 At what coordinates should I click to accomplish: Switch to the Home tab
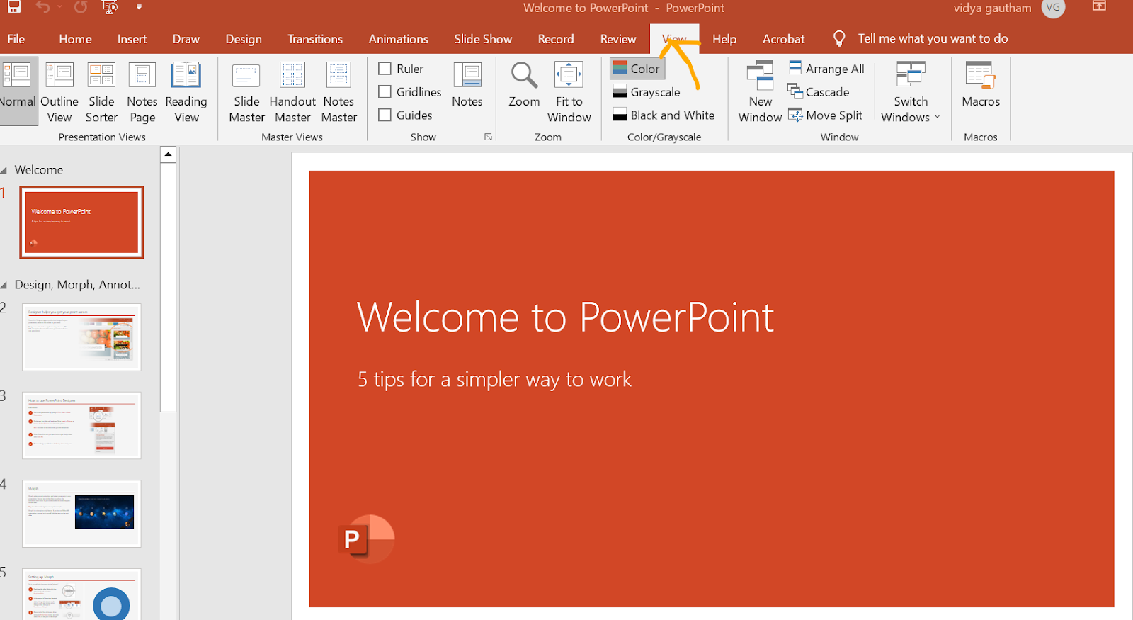pyautogui.click(x=75, y=39)
